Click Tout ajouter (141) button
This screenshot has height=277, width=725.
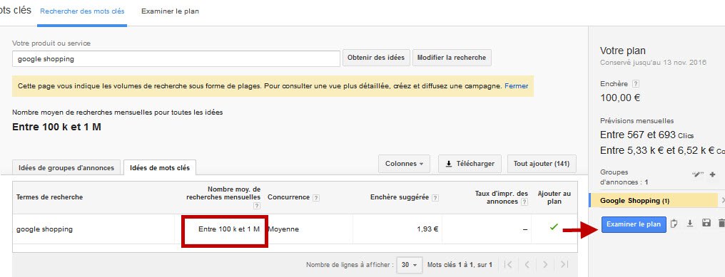tap(542, 164)
